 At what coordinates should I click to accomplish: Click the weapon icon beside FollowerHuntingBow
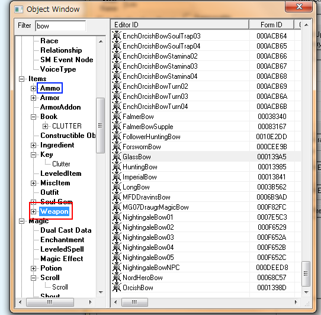pos(117,137)
